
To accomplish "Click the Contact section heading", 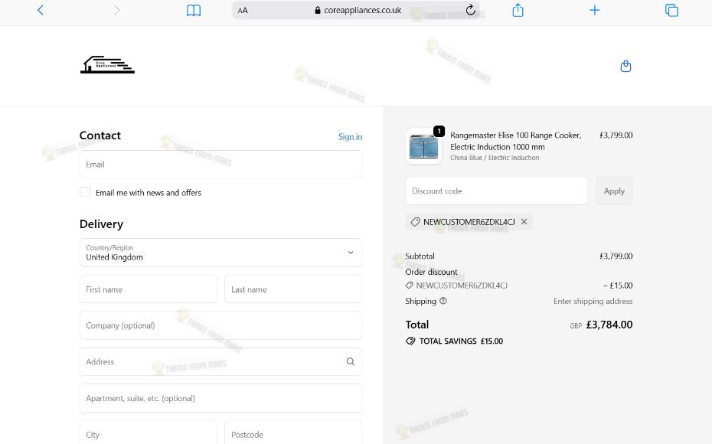I will coord(100,135).
